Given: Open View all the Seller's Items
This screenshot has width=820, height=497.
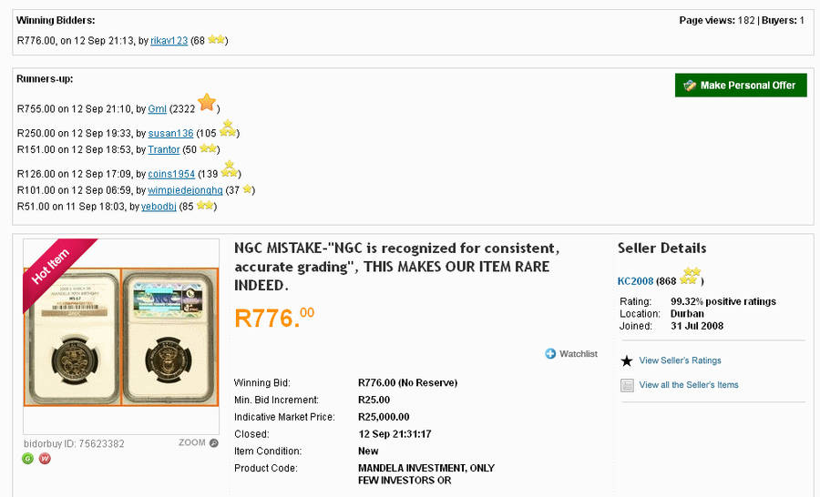Looking at the screenshot, I should 689,385.
